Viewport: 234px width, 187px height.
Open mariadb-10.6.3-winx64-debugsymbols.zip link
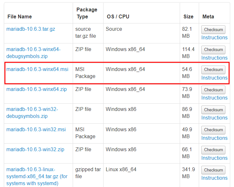[x=33, y=53]
